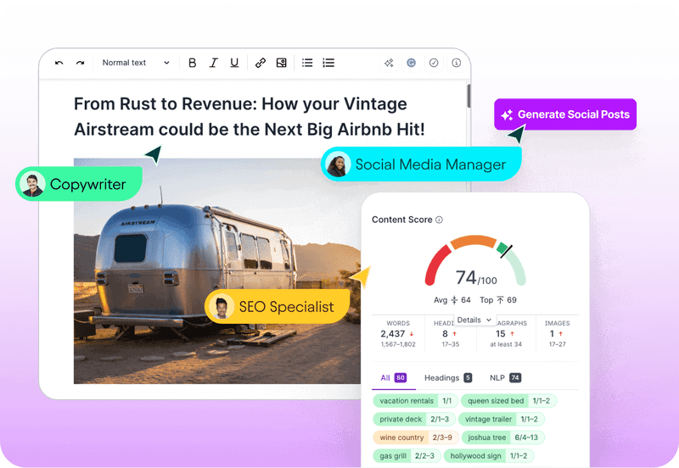Click the vacation rentals keyword chip
The image size is (679, 468).
(x=415, y=401)
